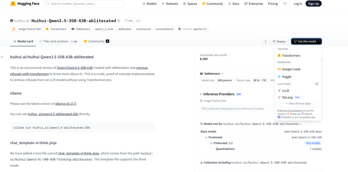Go to Spaces in navigation
This screenshot has width=348, height=172.
[x=190, y=4]
